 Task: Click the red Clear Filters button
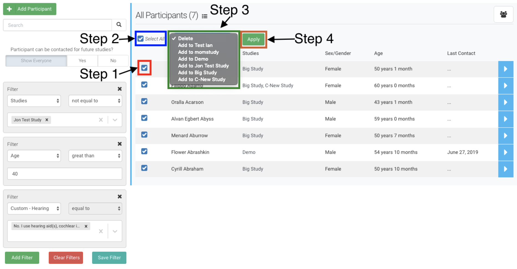point(66,258)
